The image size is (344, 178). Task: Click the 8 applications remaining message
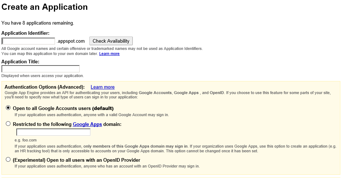point(38,23)
